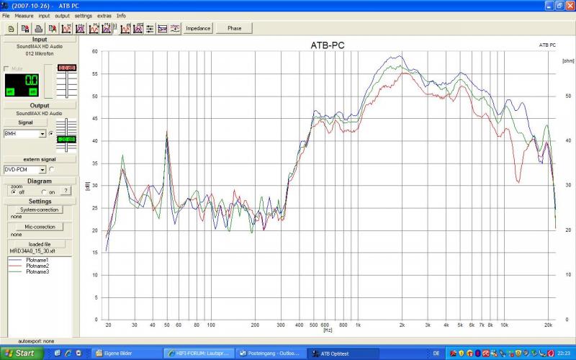This screenshot has width=576, height=360.
Task: Click the third curve plot toolbar icon
Action: tap(94, 28)
